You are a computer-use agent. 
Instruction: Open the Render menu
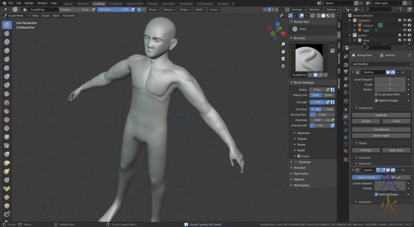(x=29, y=3)
